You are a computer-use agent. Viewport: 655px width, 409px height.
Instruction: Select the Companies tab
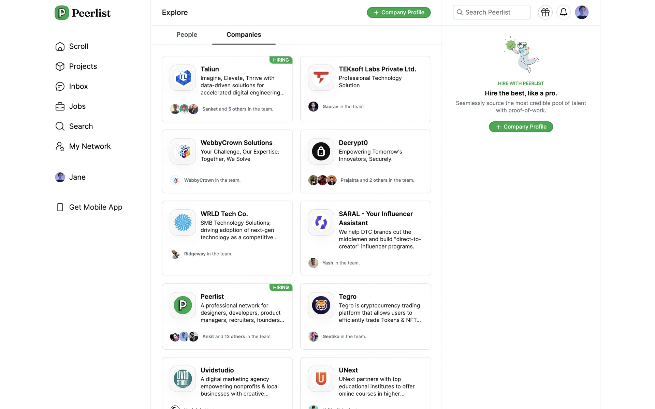(244, 35)
